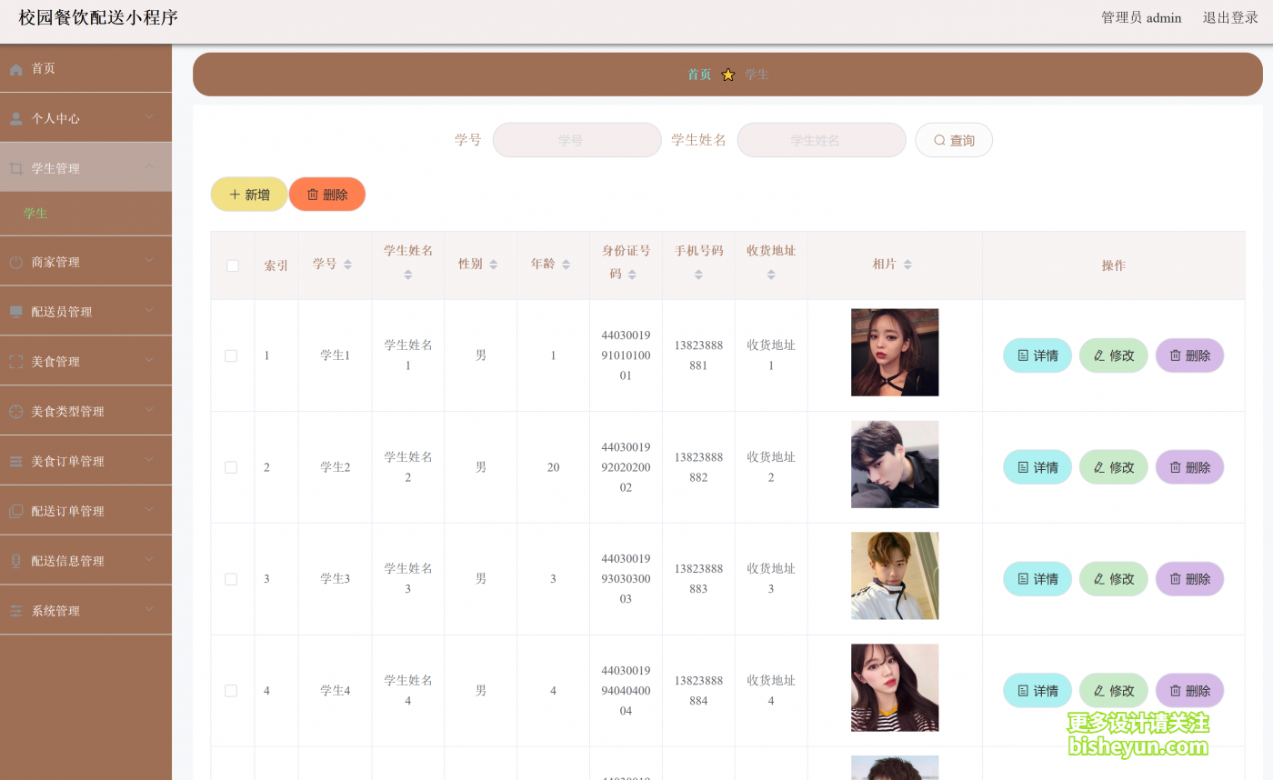Image resolution: width=1273 pixels, height=780 pixels.
Task: Check the checkbox for row 学生3
Action: click(231, 579)
